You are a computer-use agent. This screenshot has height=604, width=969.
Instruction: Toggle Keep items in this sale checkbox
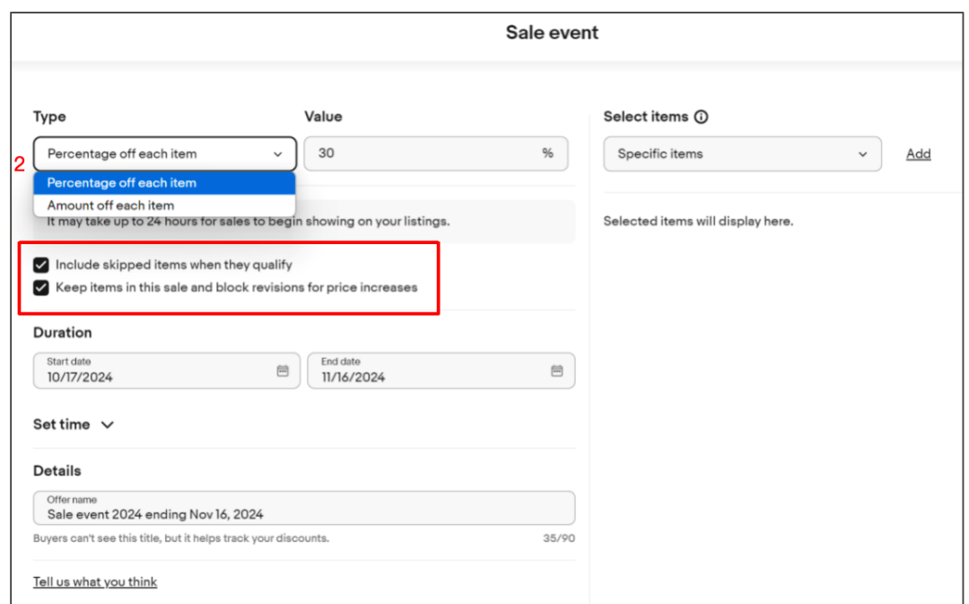click(40, 288)
